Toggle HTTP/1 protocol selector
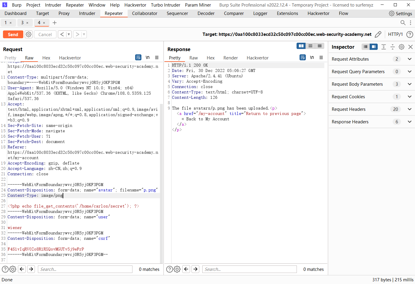This screenshot has width=415, height=284. point(395,34)
